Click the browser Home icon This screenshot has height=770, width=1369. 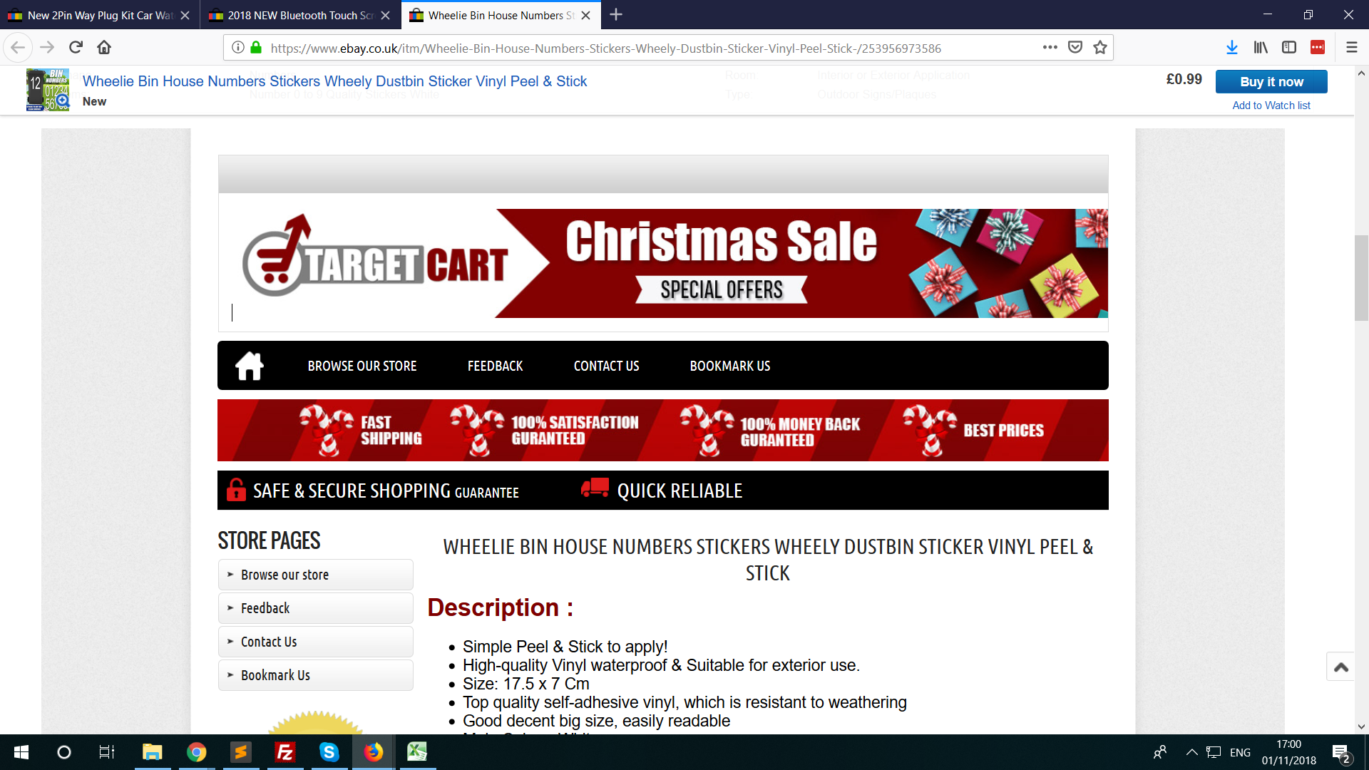104,48
